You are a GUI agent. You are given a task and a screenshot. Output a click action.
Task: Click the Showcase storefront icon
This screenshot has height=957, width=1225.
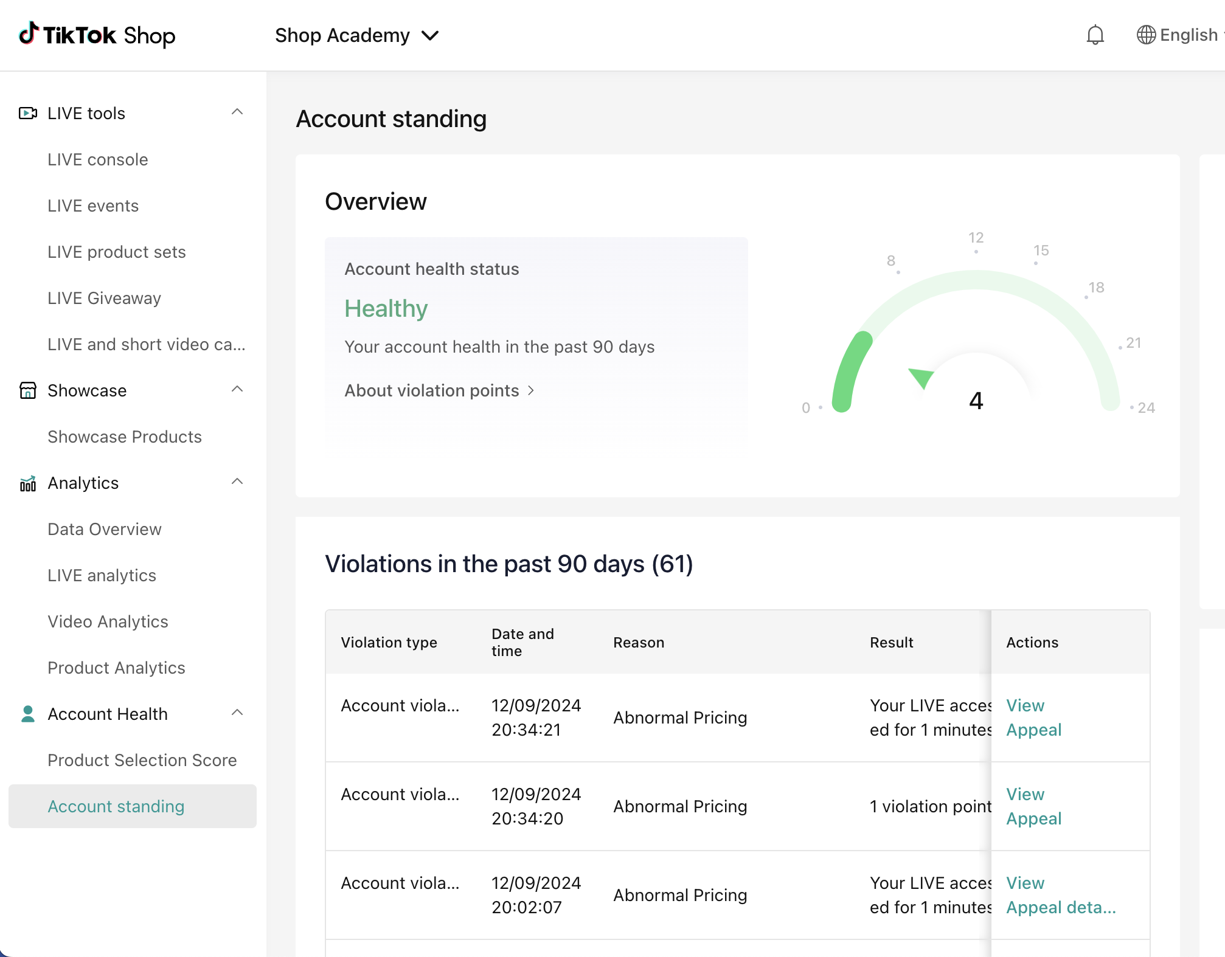(28, 390)
